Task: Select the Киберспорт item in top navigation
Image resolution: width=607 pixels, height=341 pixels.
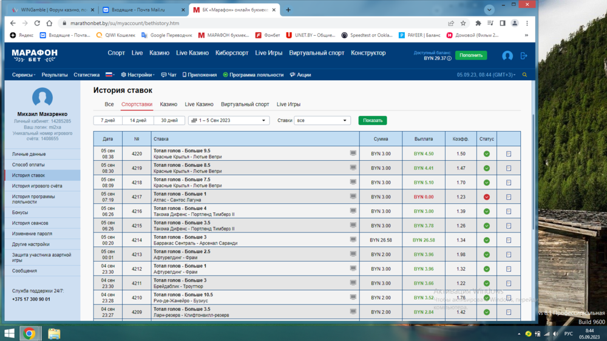Action: (232, 53)
